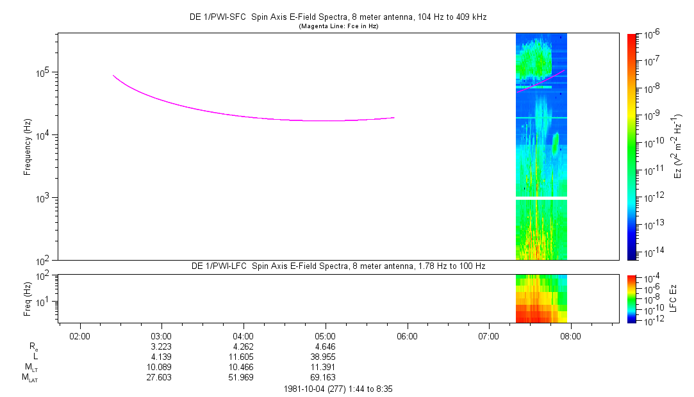Click the 69.163 magnetic latitude value
Viewport: 694px width, 397px height.
[325, 378]
